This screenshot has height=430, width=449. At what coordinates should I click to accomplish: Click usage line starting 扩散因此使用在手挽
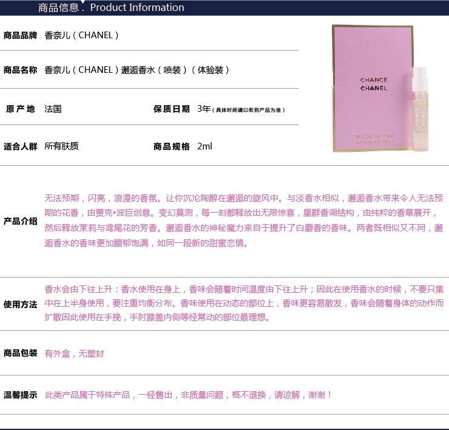(157, 318)
